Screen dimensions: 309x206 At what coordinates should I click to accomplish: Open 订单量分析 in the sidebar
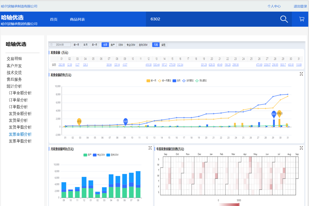[x=18, y=100]
